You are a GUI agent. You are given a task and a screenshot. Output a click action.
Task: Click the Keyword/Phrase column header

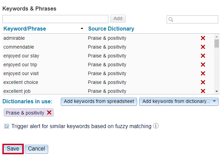(x=25, y=29)
